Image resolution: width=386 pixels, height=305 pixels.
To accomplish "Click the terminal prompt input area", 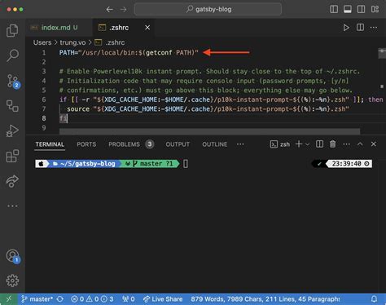I will click(186, 164).
